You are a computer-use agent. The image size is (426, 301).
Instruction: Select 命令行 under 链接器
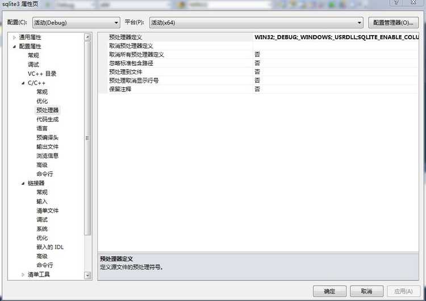[x=45, y=265]
